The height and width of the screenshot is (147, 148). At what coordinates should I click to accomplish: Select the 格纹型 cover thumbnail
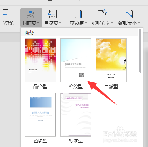point(76,60)
